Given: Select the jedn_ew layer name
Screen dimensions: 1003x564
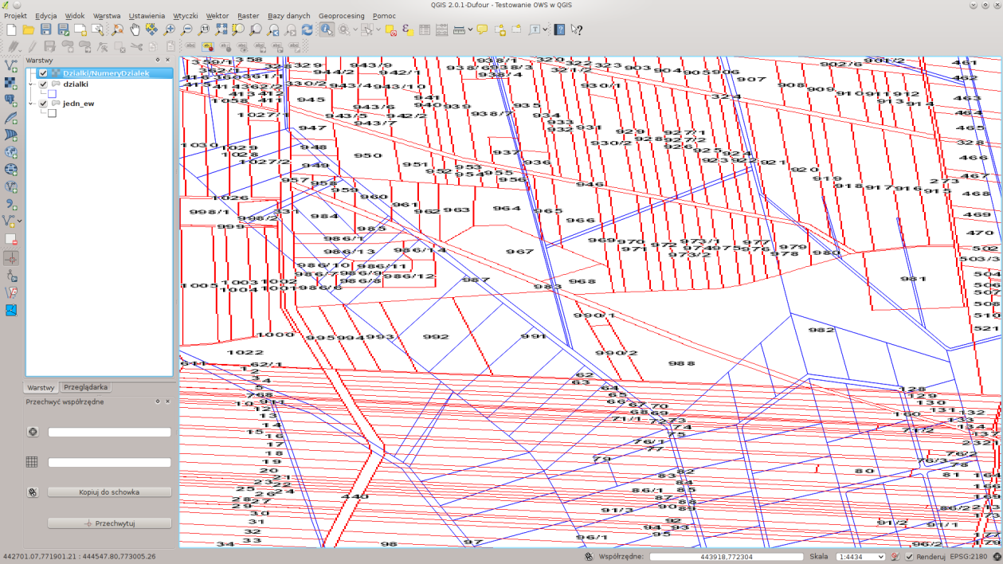Looking at the screenshot, I should point(79,104).
